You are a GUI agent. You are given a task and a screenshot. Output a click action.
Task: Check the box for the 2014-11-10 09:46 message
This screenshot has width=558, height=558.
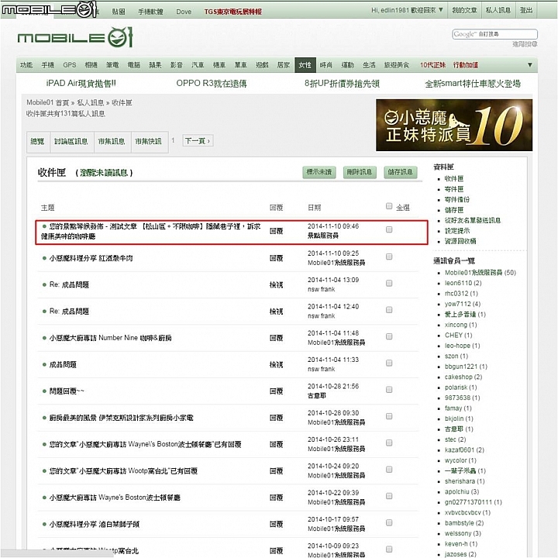389,229
